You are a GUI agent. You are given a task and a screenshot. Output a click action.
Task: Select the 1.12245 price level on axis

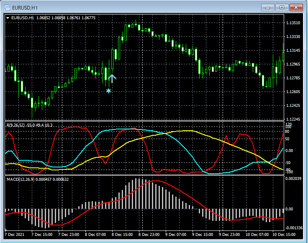(x=293, y=119)
